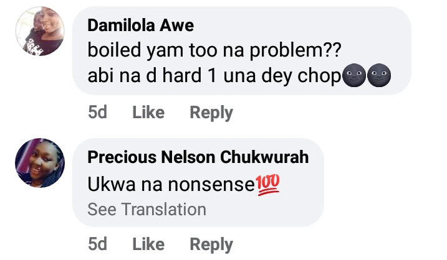Reply to Precious Nelson Chukwurah's comment
The width and height of the screenshot is (447, 260).
click(x=211, y=244)
